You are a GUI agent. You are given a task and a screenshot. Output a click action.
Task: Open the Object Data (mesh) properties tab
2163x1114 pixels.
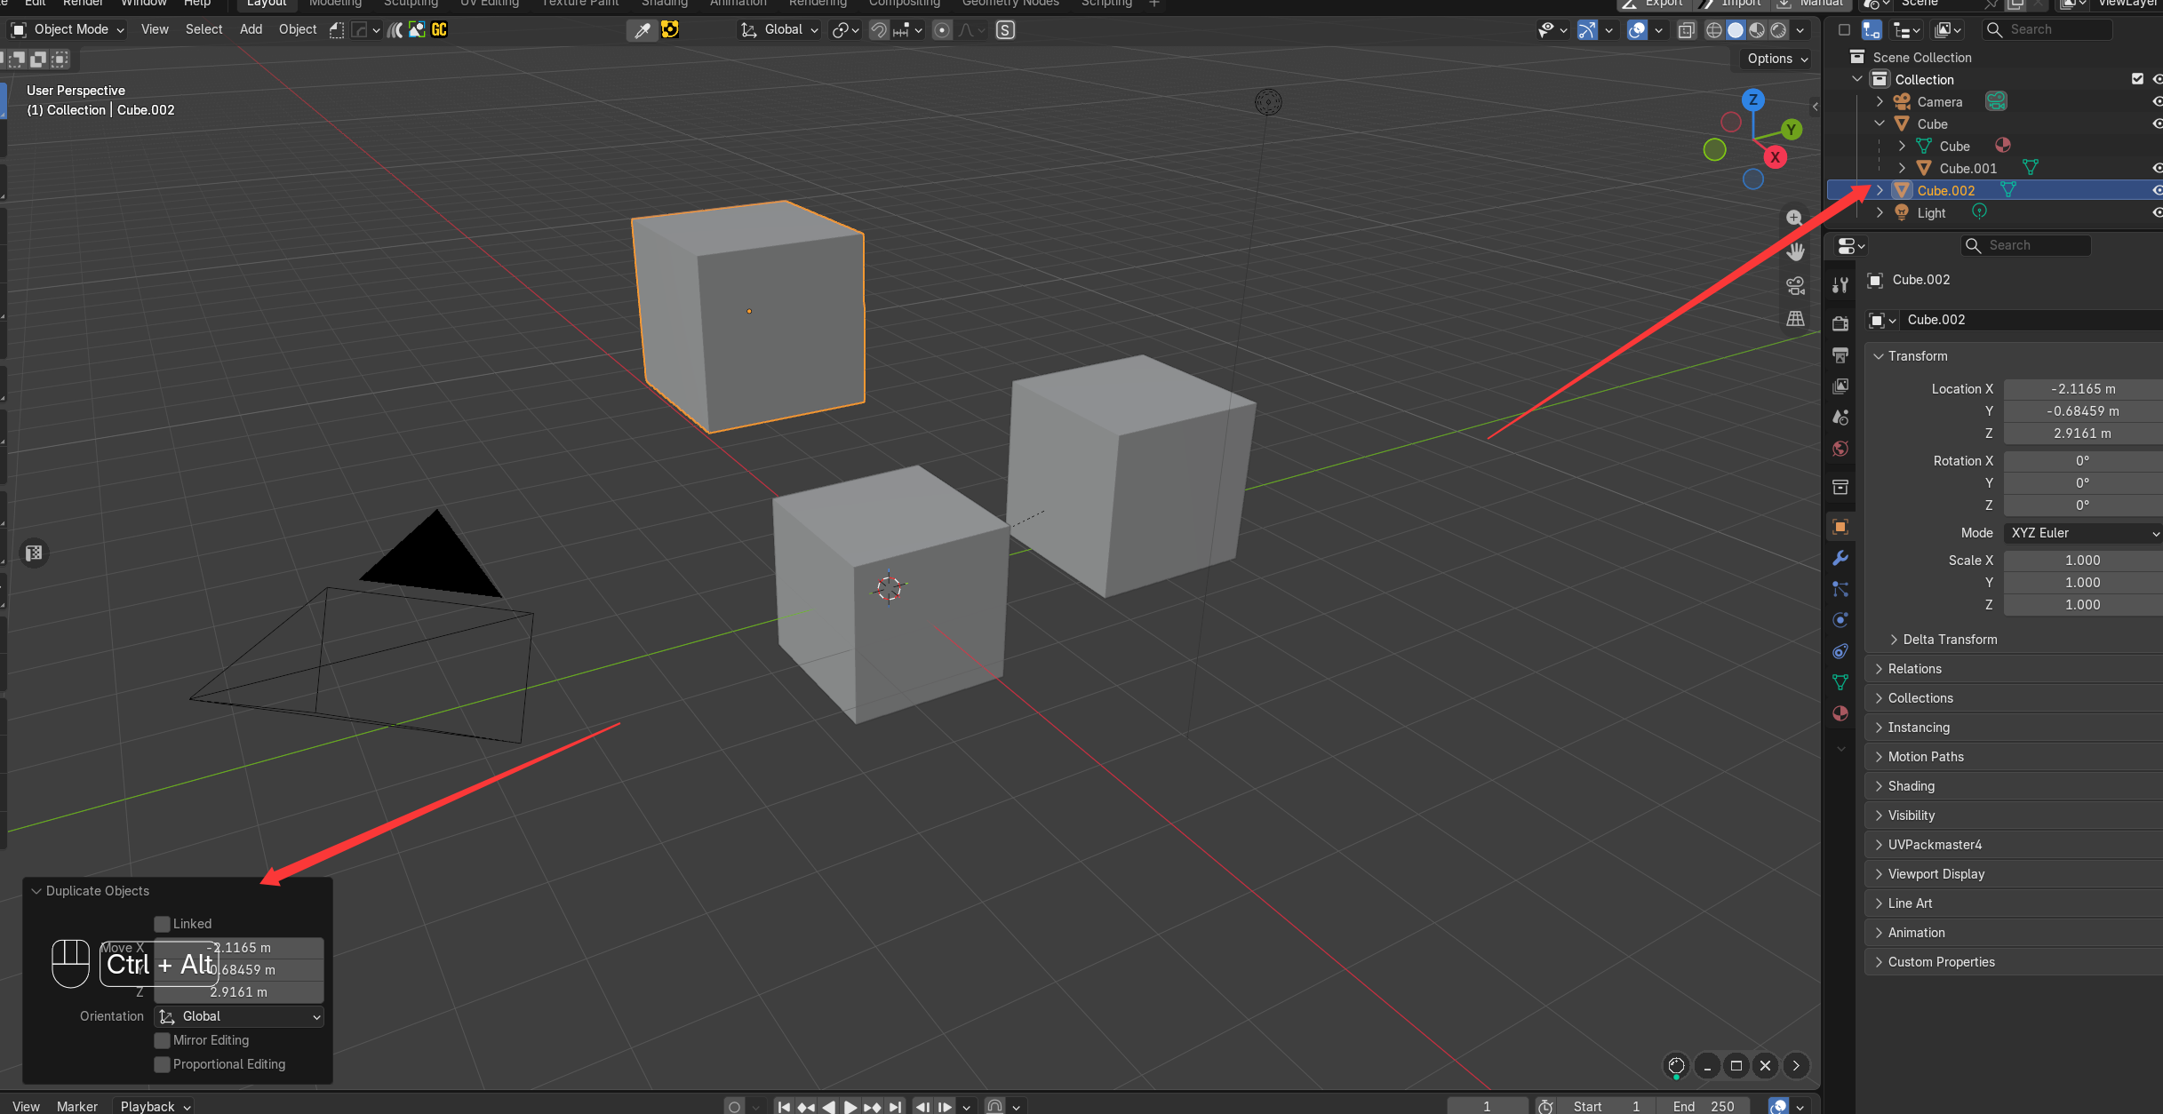[x=1840, y=682]
